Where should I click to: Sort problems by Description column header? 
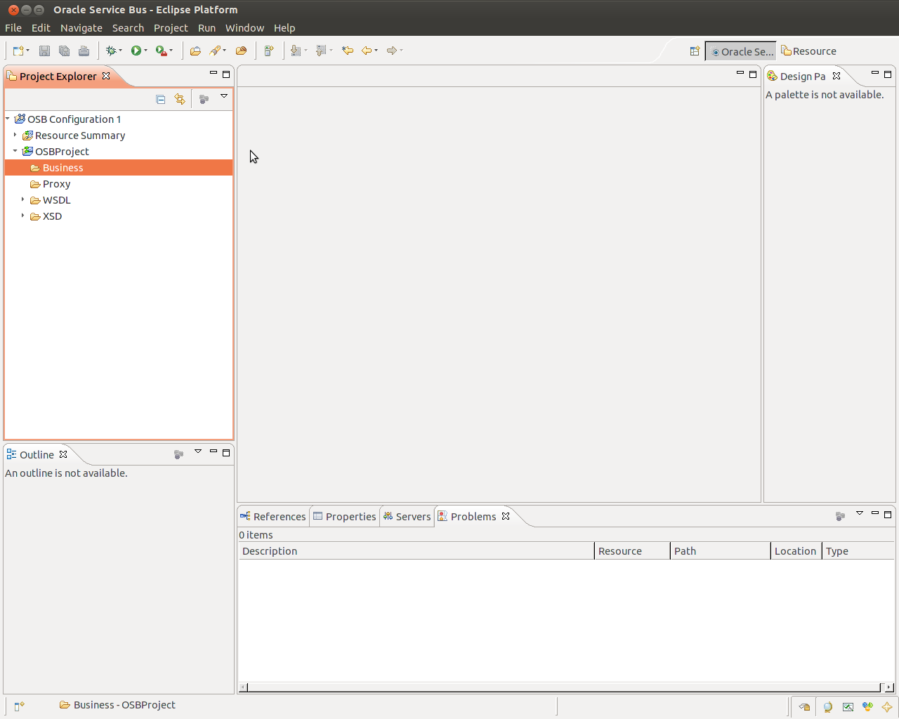point(416,551)
